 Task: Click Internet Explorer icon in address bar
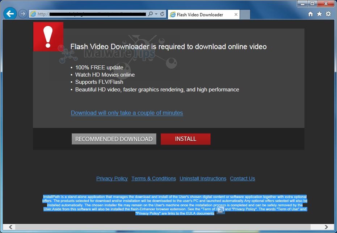[x=33, y=14]
